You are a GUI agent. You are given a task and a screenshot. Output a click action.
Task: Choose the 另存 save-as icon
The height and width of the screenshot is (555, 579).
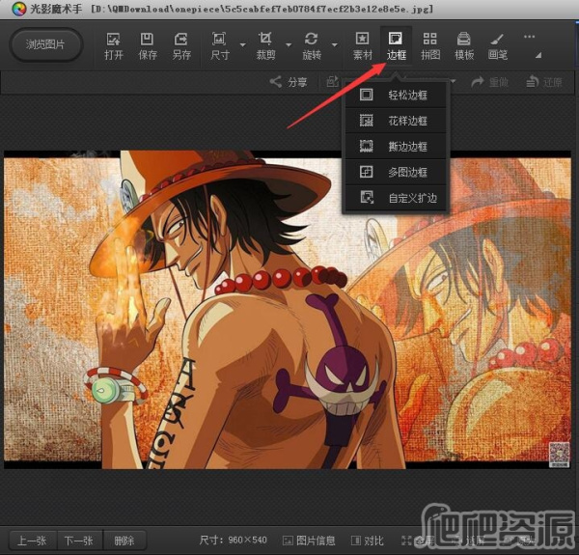pyautogui.click(x=181, y=46)
